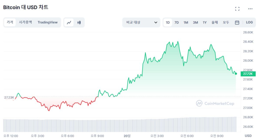257x138 pixels.
Task: Expand the 비교 대상 dropdown
Action: click(x=141, y=22)
